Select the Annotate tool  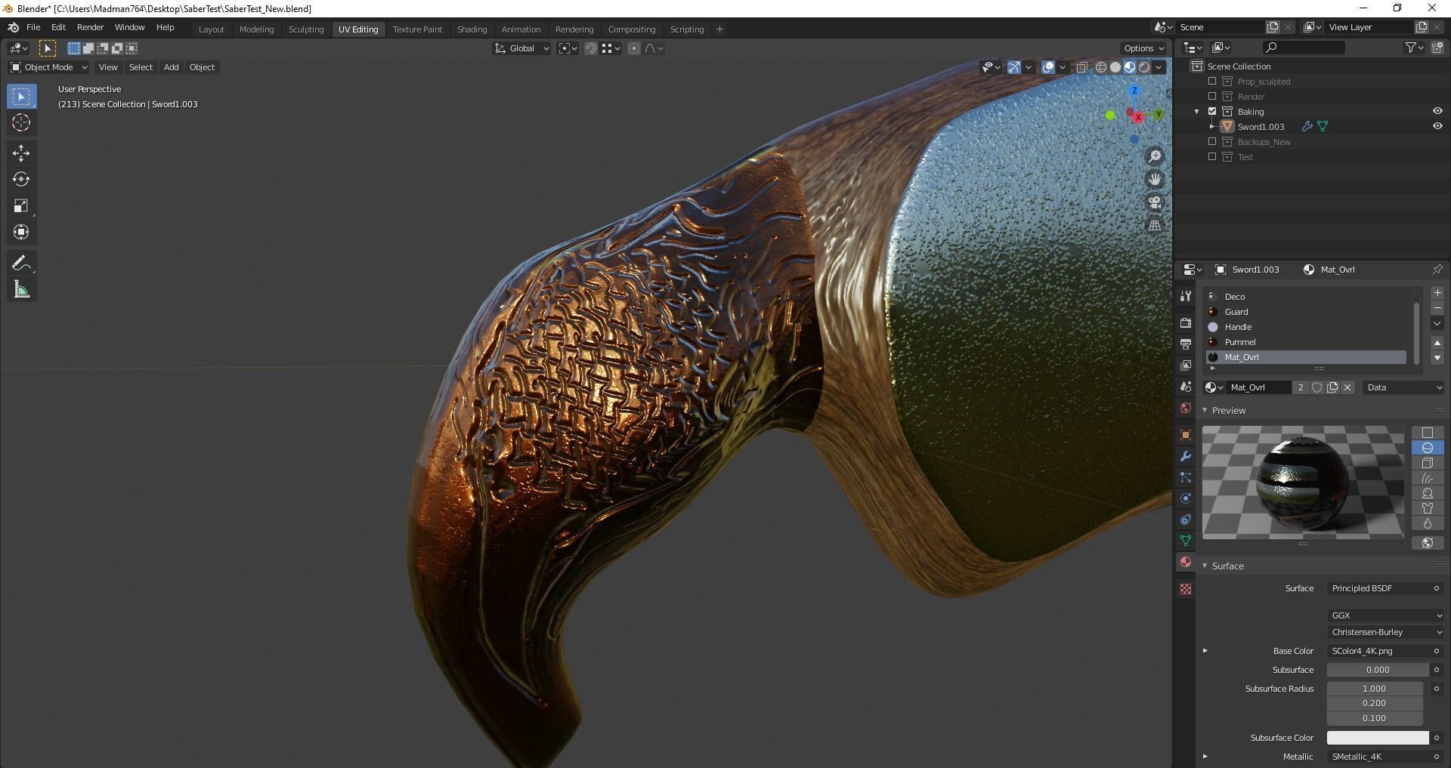click(21, 262)
